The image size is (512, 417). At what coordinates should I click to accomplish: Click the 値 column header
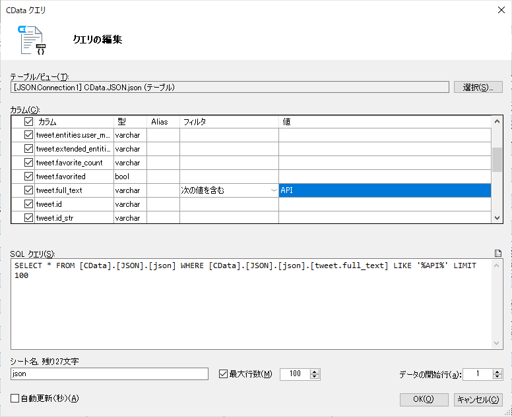coord(385,122)
